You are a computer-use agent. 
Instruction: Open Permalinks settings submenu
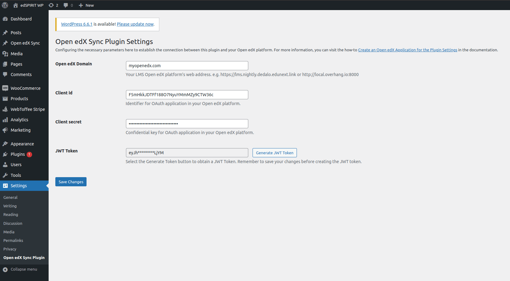(x=13, y=241)
